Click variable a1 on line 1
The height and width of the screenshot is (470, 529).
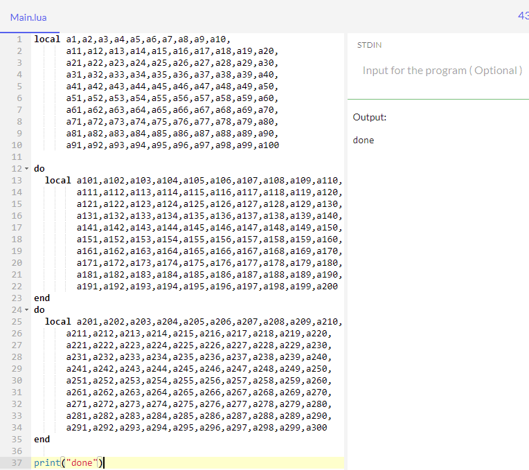tap(71, 39)
